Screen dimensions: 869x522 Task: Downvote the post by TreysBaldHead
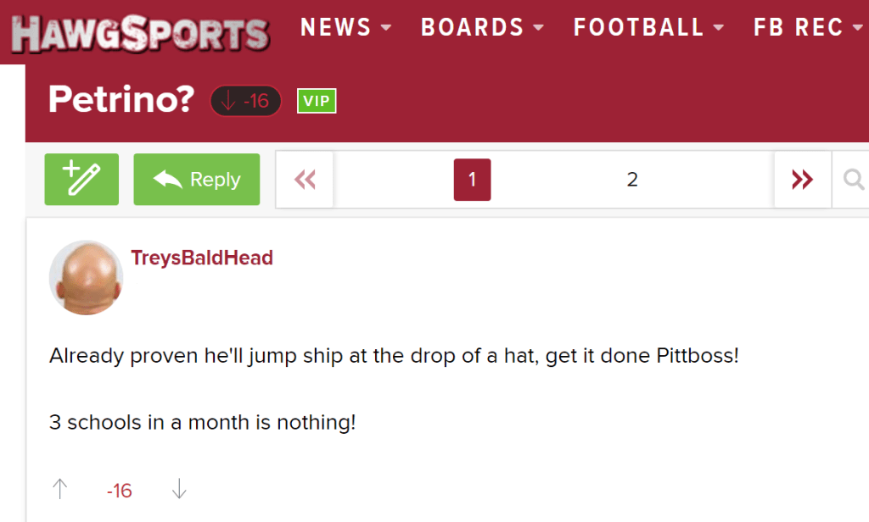[179, 489]
